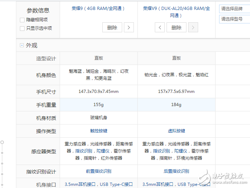Select the 157x77.5x6.97mm size value
Image resolution: width=250 pixels, height=188 pixels.
(176, 92)
